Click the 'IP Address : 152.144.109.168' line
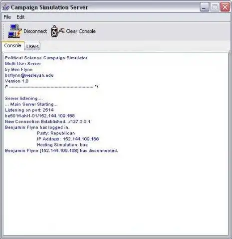The width and height of the screenshot is (232, 239). (68, 139)
